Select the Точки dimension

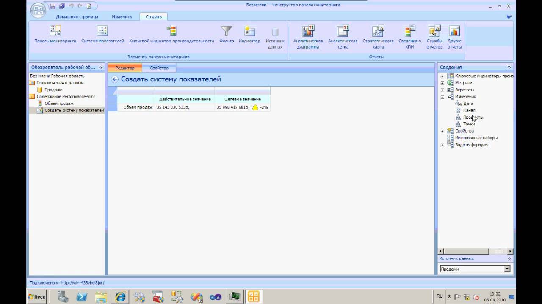point(469,124)
